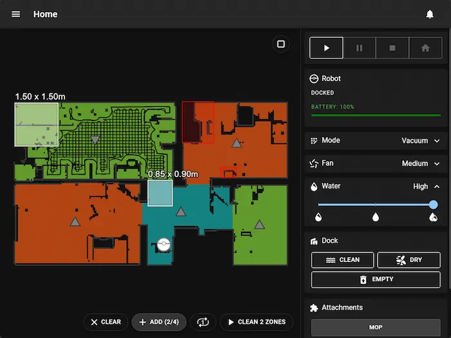Image resolution: width=451 pixels, height=338 pixels.
Task: Click the red no-go zone rectangle
Action: pos(198,122)
